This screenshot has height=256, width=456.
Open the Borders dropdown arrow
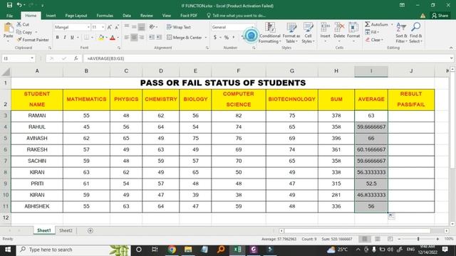pyautogui.click(x=92, y=38)
